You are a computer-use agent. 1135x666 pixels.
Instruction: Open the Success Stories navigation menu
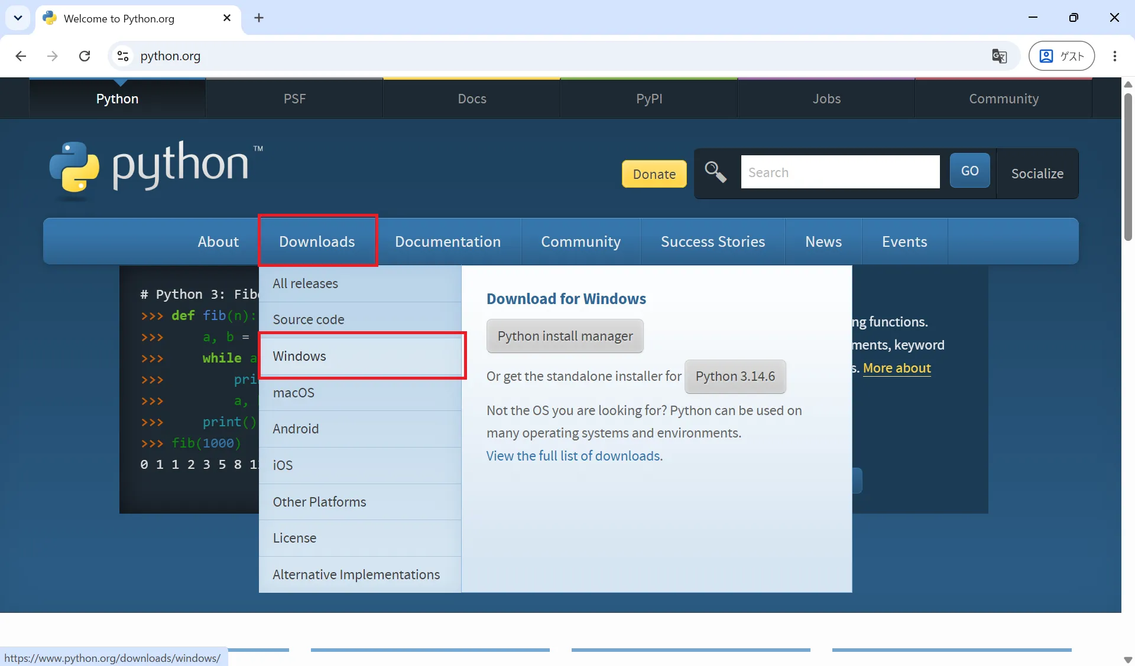coord(713,241)
